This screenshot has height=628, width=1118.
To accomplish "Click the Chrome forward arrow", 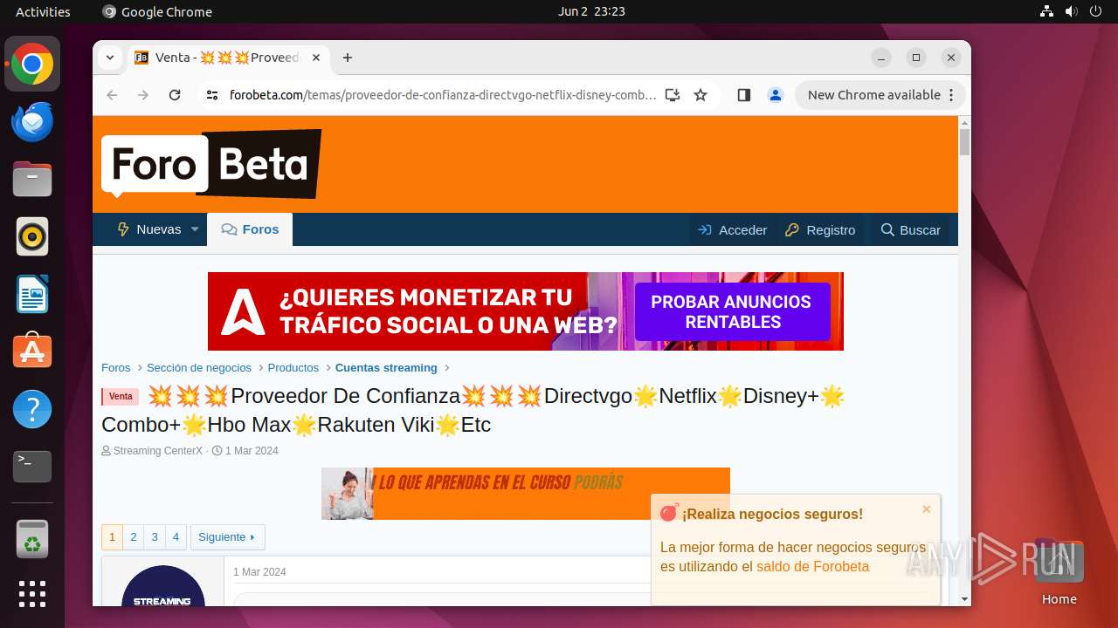I will coord(143,95).
